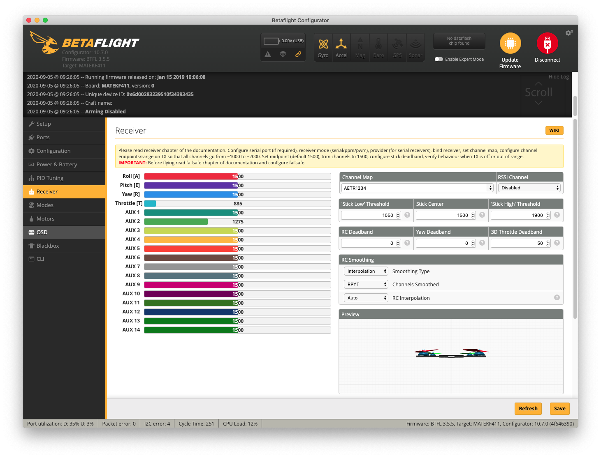Open the OSD tab
This screenshot has width=601, height=458.
tap(65, 232)
